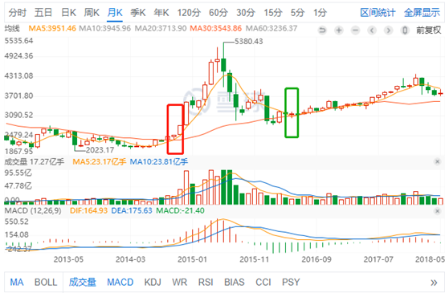Click volume MA5:23.17亿手 label
Screen dimensions: 445x293
click(100, 162)
